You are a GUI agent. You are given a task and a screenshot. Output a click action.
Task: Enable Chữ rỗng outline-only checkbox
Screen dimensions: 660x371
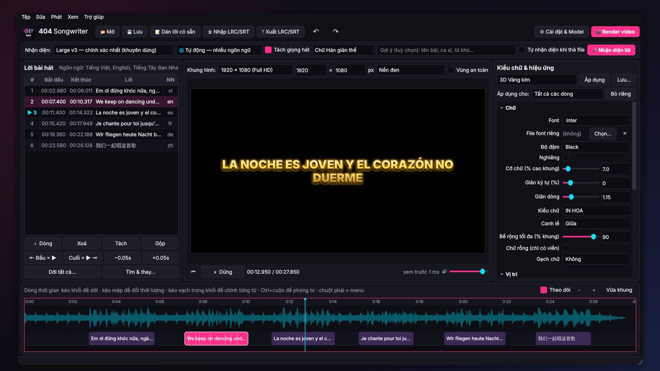(566, 248)
